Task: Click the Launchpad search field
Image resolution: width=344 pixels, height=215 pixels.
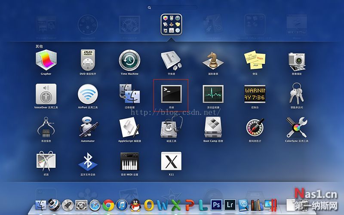Action: (x=172, y=8)
